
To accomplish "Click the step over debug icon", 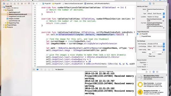I will (45, 69).
